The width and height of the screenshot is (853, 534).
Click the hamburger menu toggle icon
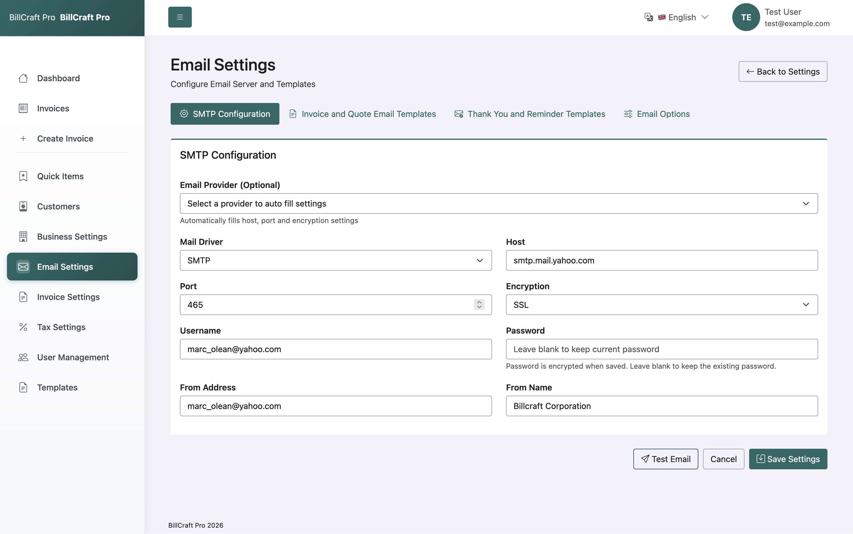180,17
